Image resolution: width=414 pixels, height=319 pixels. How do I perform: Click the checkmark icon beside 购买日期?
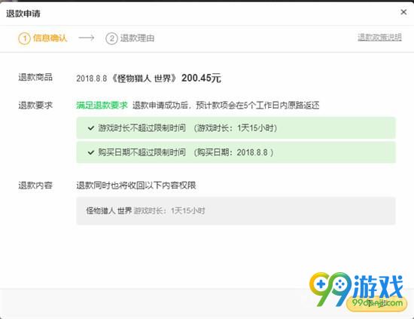91,152
